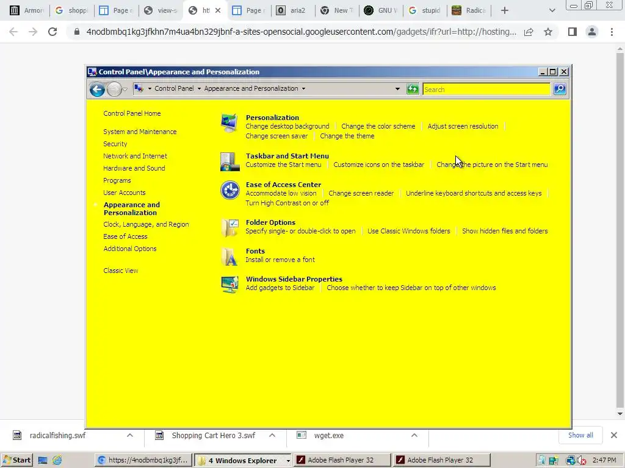Open Network and Internet category

coord(135,156)
